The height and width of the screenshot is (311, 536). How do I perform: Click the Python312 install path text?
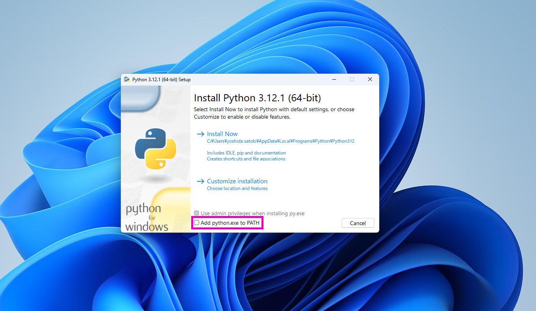pos(280,141)
